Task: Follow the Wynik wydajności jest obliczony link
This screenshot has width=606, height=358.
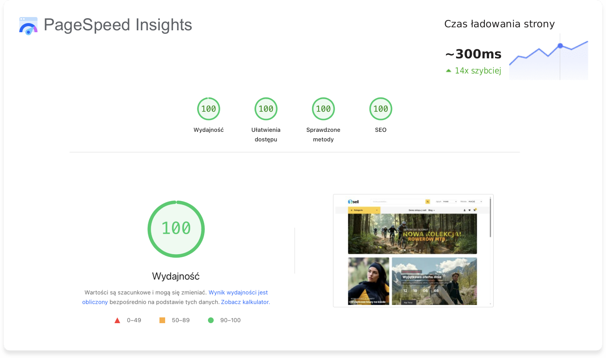Action: coord(238,292)
